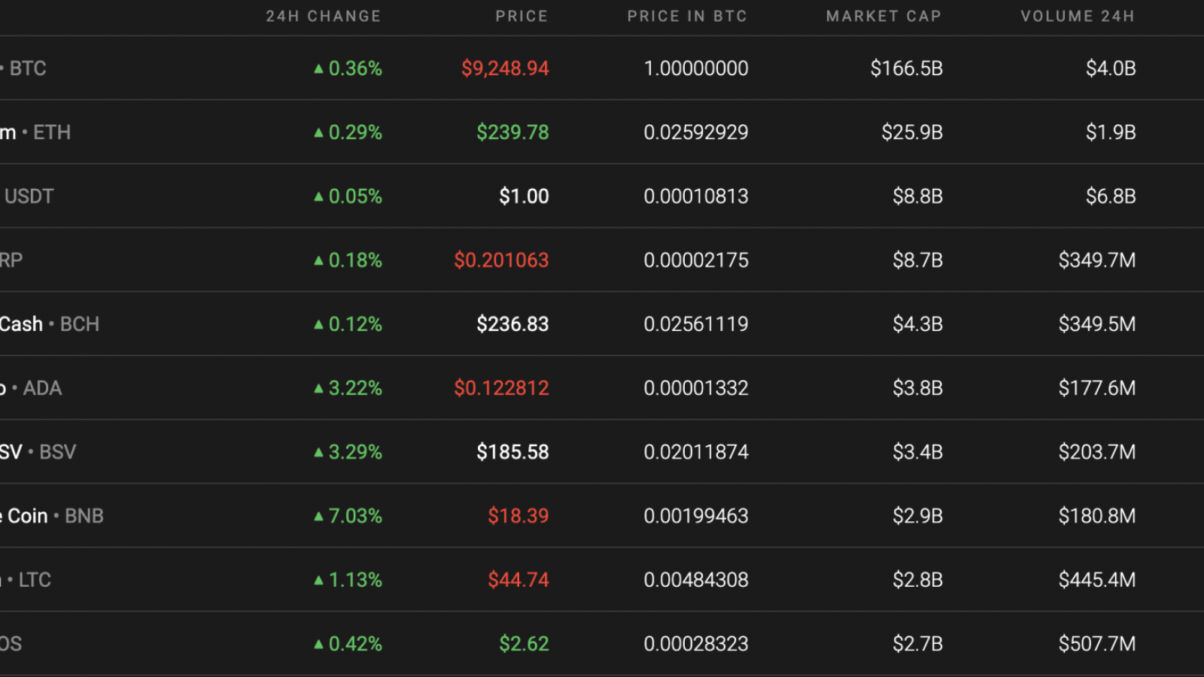Click the $2.7B market cap
Viewport: 1204px width, 677px height.
coord(917,644)
